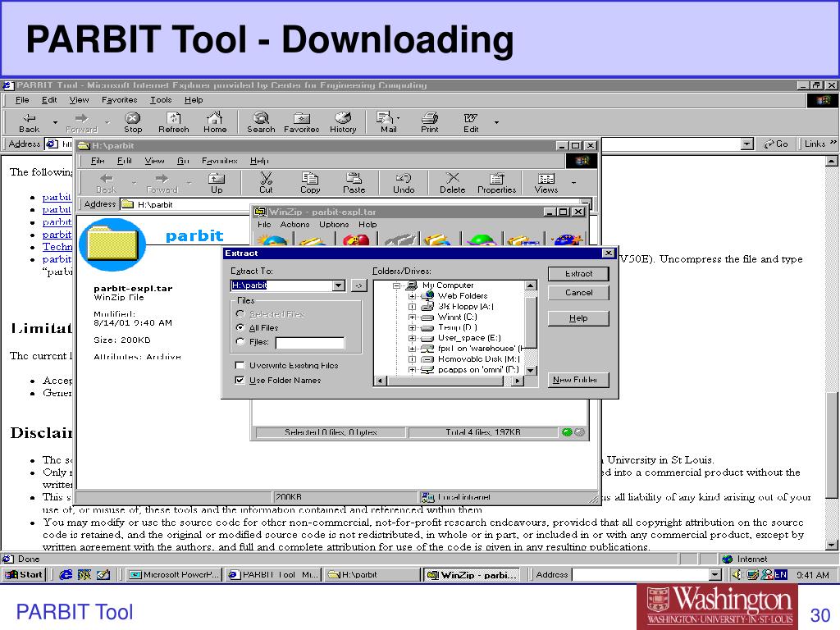Screen dimensions: 840x630
Task: Click Undo in the H:\parbit toolbar
Action: (x=404, y=183)
